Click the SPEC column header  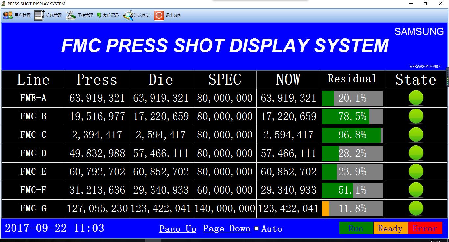click(x=225, y=80)
